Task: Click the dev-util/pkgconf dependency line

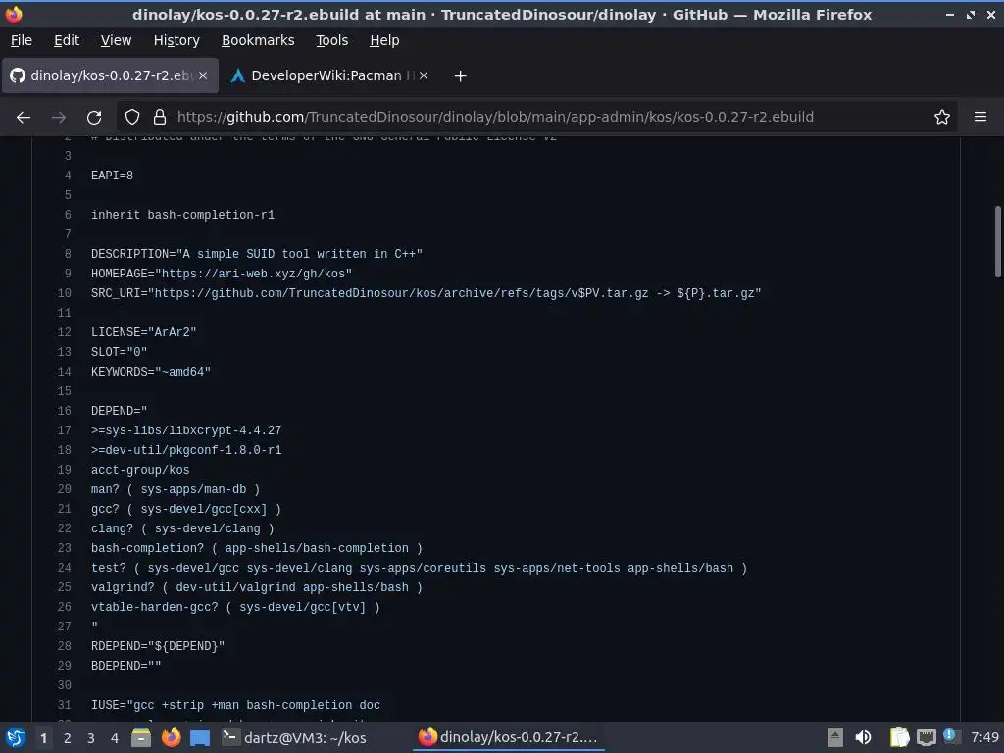Action: point(186,450)
